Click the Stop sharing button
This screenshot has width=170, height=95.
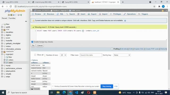coord(107,86)
